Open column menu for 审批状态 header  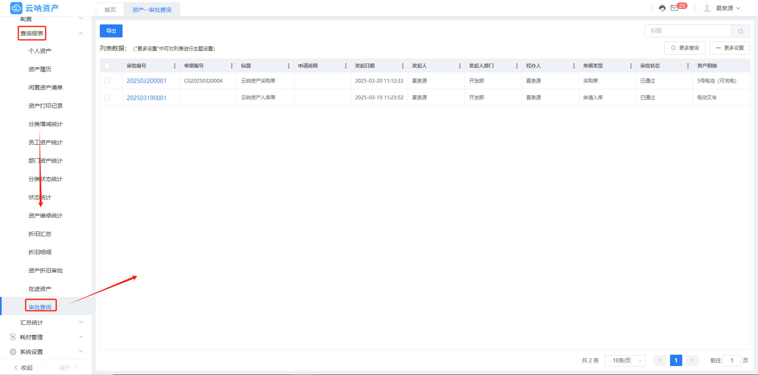coord(688,66)
